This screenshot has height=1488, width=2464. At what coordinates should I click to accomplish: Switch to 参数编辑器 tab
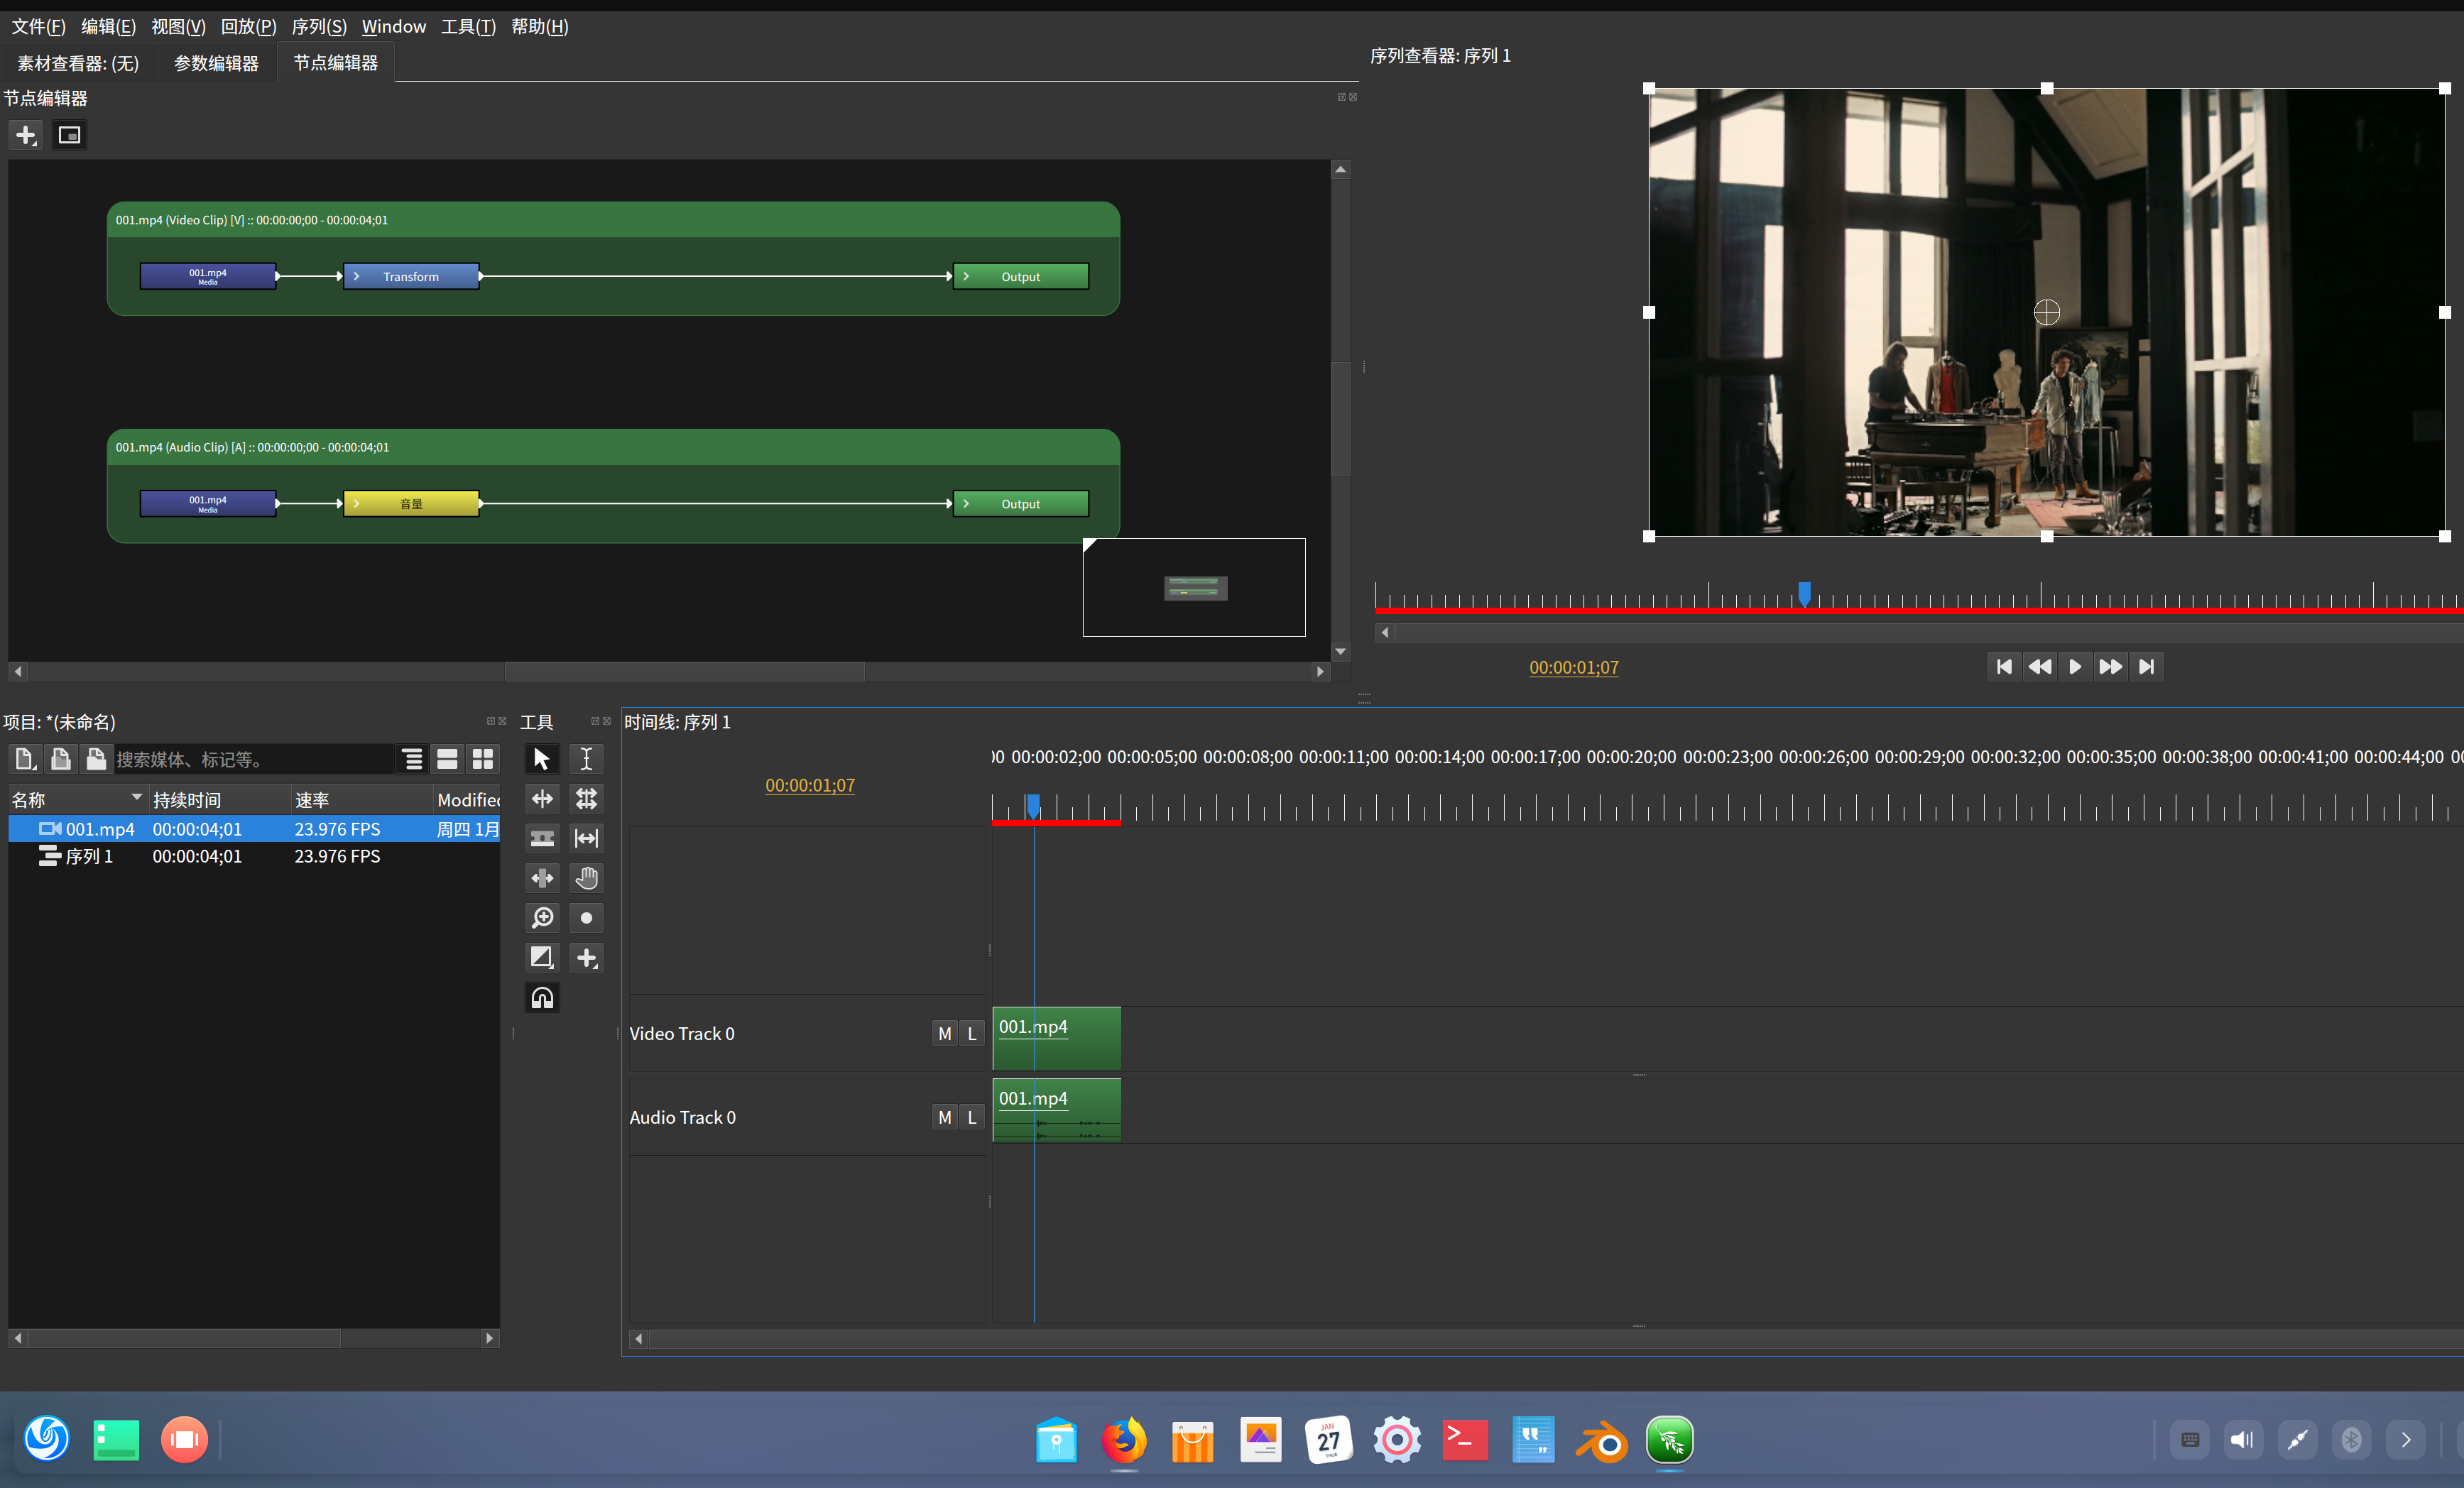216,63
